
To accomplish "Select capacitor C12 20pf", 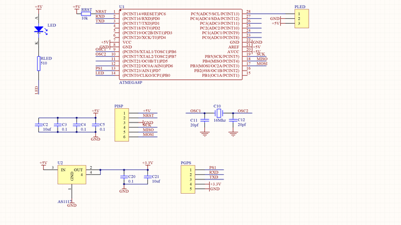I will 233,120.
